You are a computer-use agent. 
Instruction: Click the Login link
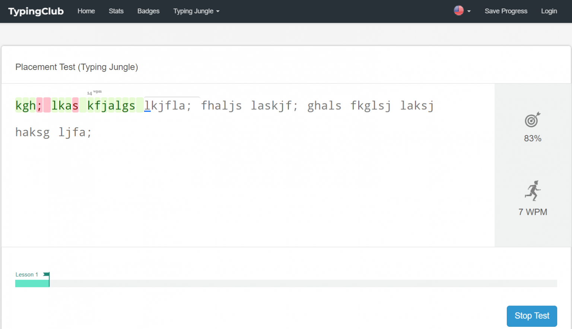pyautogui.click(x=549, y=11)
